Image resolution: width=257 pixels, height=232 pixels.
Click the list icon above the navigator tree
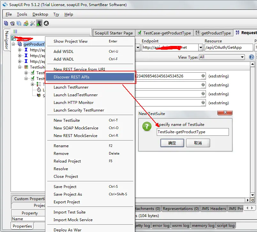(x=15, y=31)
